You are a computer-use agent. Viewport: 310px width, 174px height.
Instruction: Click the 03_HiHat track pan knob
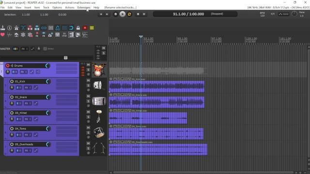(x=48, y=113)
